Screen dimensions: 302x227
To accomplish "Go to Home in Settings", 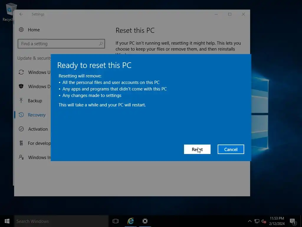I will 34,30.
